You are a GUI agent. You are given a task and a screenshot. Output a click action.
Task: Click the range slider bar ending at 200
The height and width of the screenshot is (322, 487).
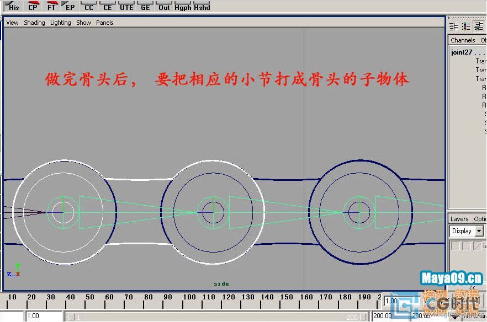(x=216, y=317)
